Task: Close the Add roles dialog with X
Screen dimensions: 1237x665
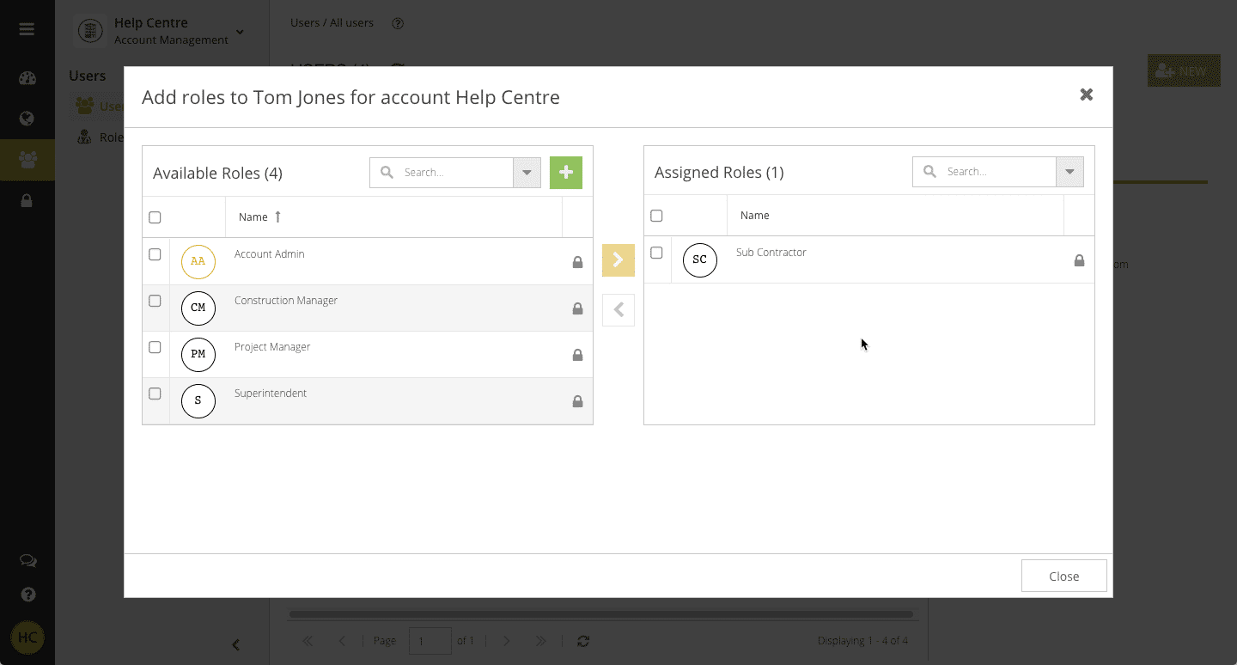Action: coord(1086,95)
